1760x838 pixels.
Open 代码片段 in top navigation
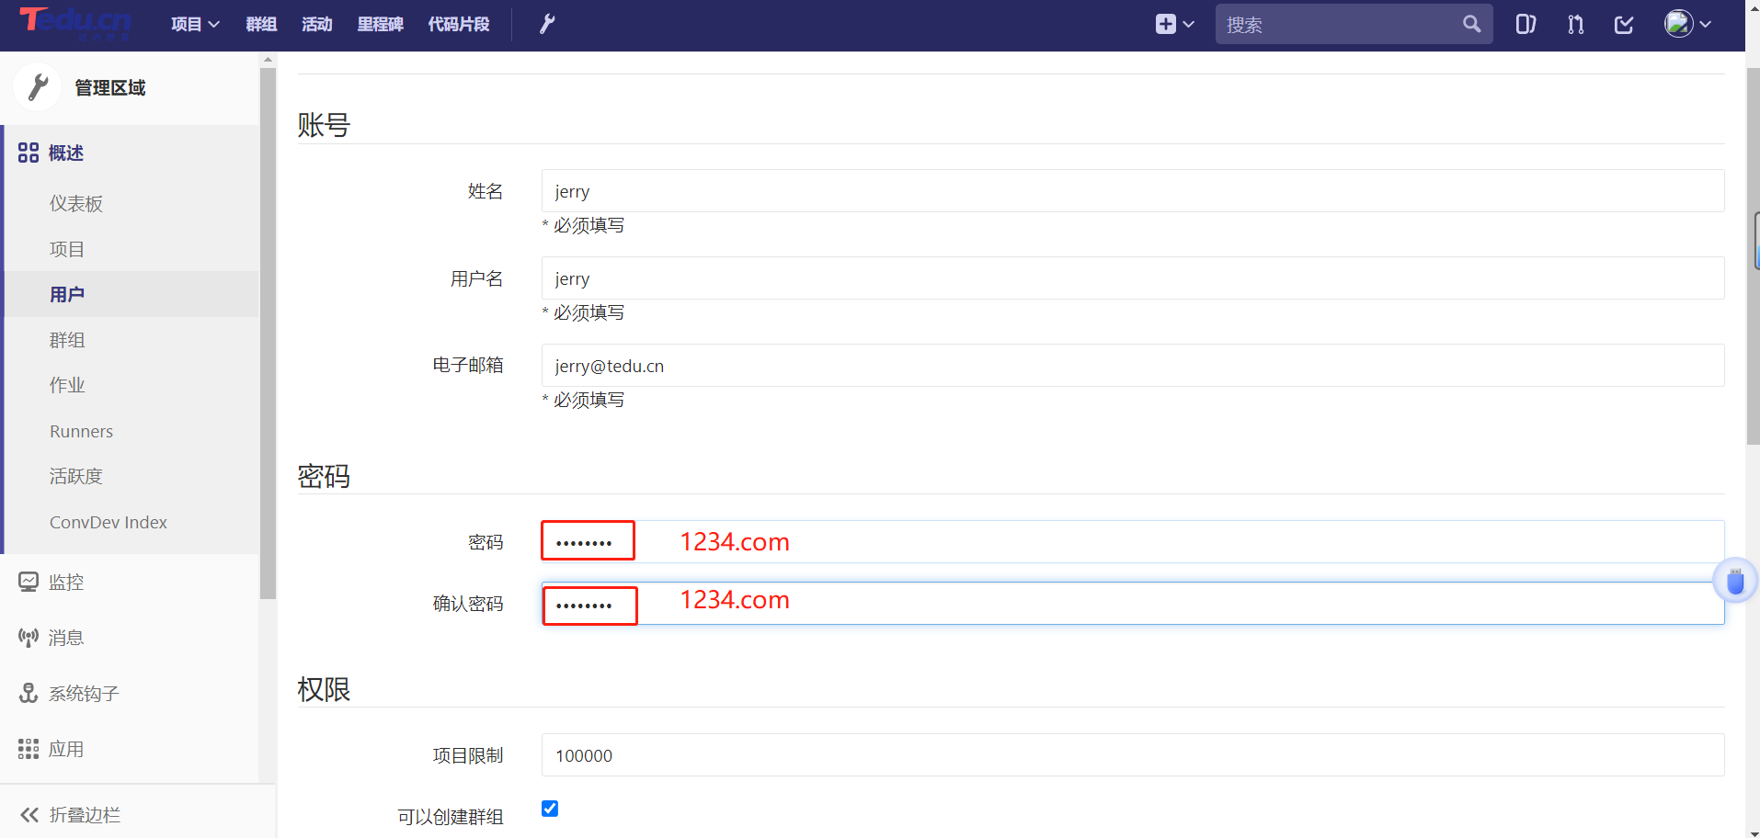tap(459, 24)
